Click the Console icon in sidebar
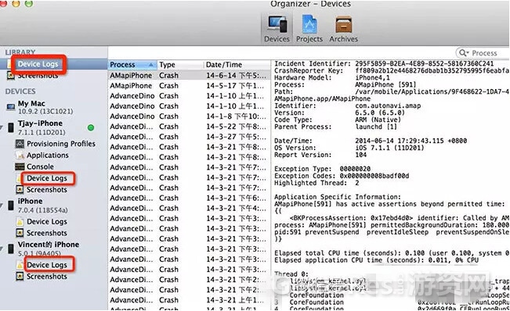The width and height of the screenshot is (510, 311). pos(20,166)
